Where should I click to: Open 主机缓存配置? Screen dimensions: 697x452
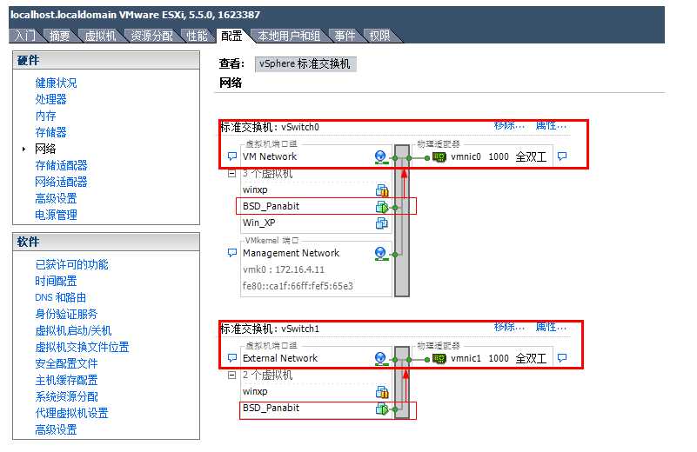(x=66, y=380)
